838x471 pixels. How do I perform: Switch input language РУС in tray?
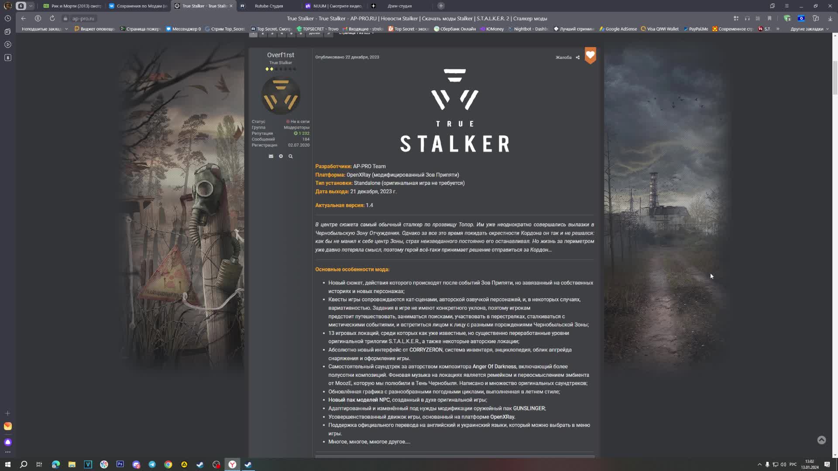point(793,464)
